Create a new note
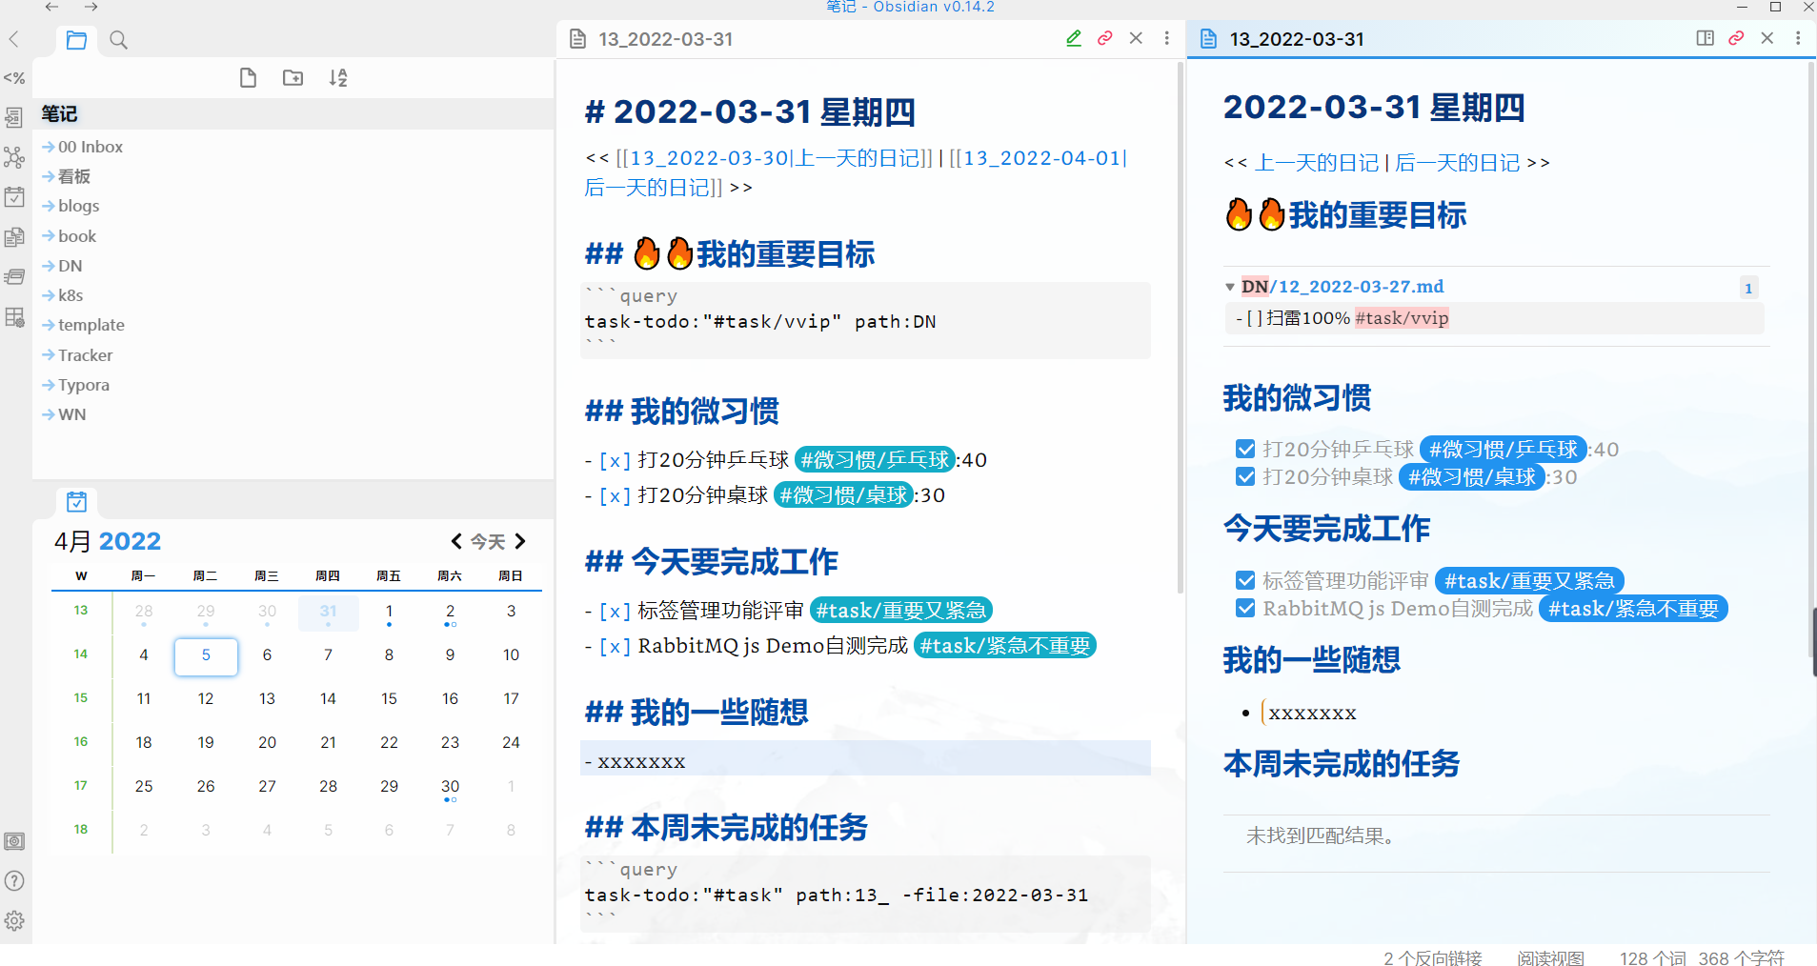Viewport: 1817px width, 966px height. pyautogui.click(x=248, y=78)
